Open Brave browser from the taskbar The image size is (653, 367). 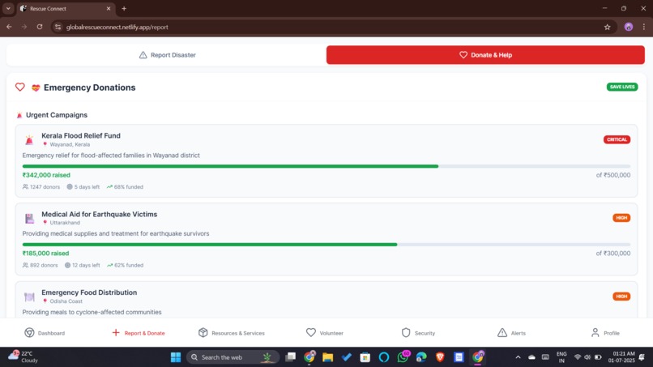440,357
